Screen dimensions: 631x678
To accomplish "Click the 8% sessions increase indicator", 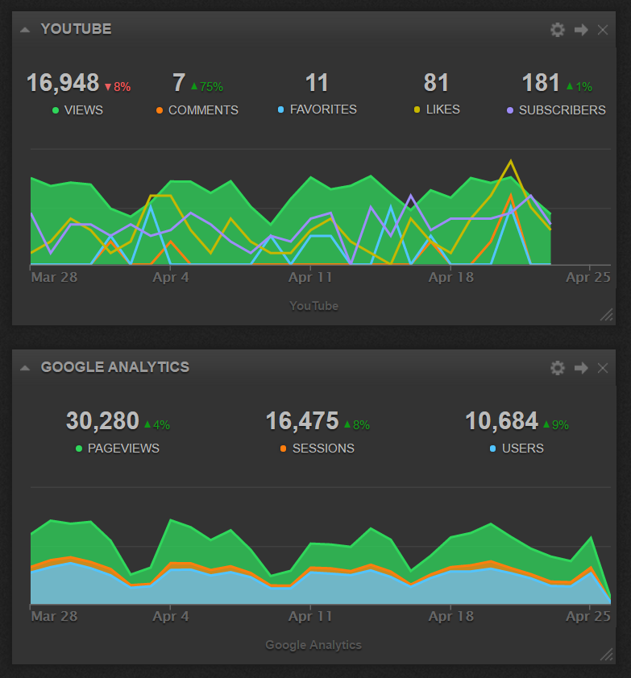I will point(357,425).
